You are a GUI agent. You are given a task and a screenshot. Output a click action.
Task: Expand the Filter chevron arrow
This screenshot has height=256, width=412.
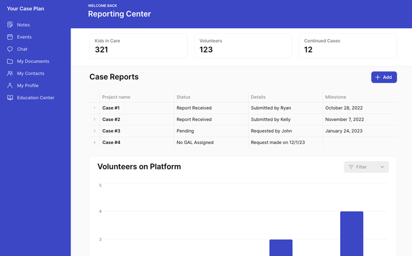(x=382, y=167)
